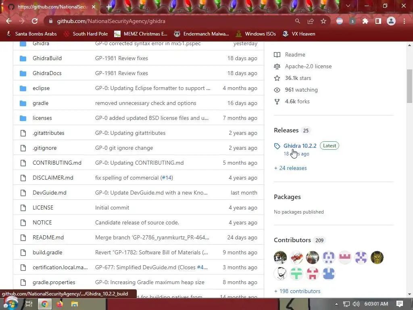Open the Chrome profile avatar
The height and width of the screenshot is (310, 413).
coord(391,21)
